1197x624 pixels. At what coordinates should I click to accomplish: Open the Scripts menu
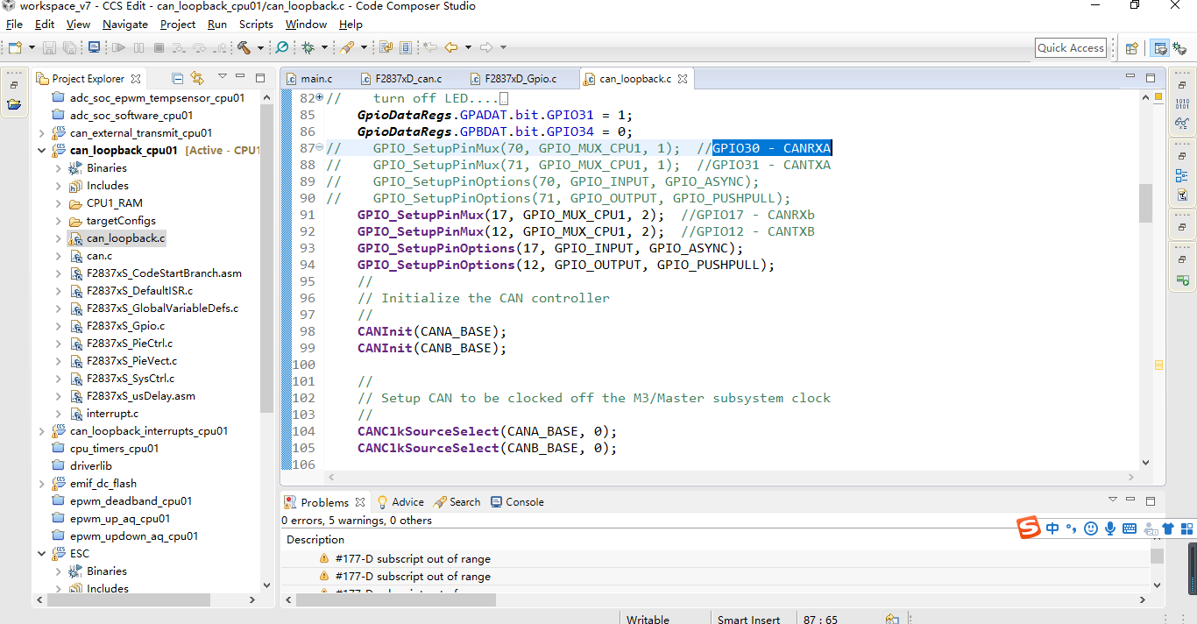coord(256,24)
